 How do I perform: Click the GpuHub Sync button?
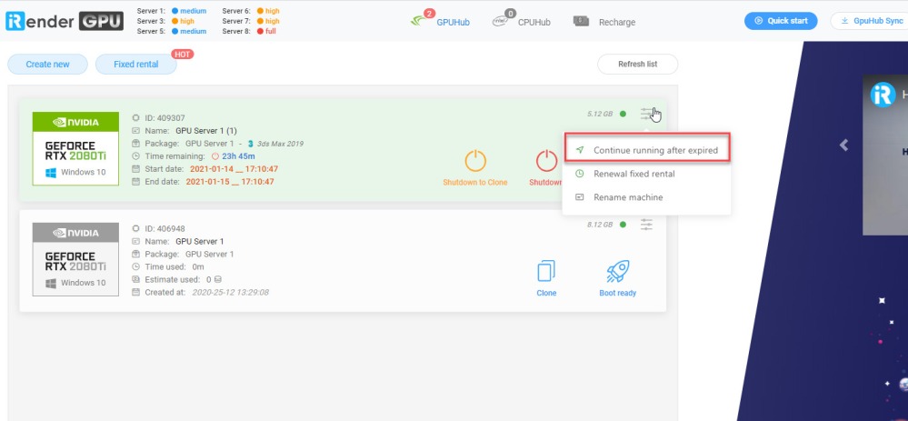point(870,21)
